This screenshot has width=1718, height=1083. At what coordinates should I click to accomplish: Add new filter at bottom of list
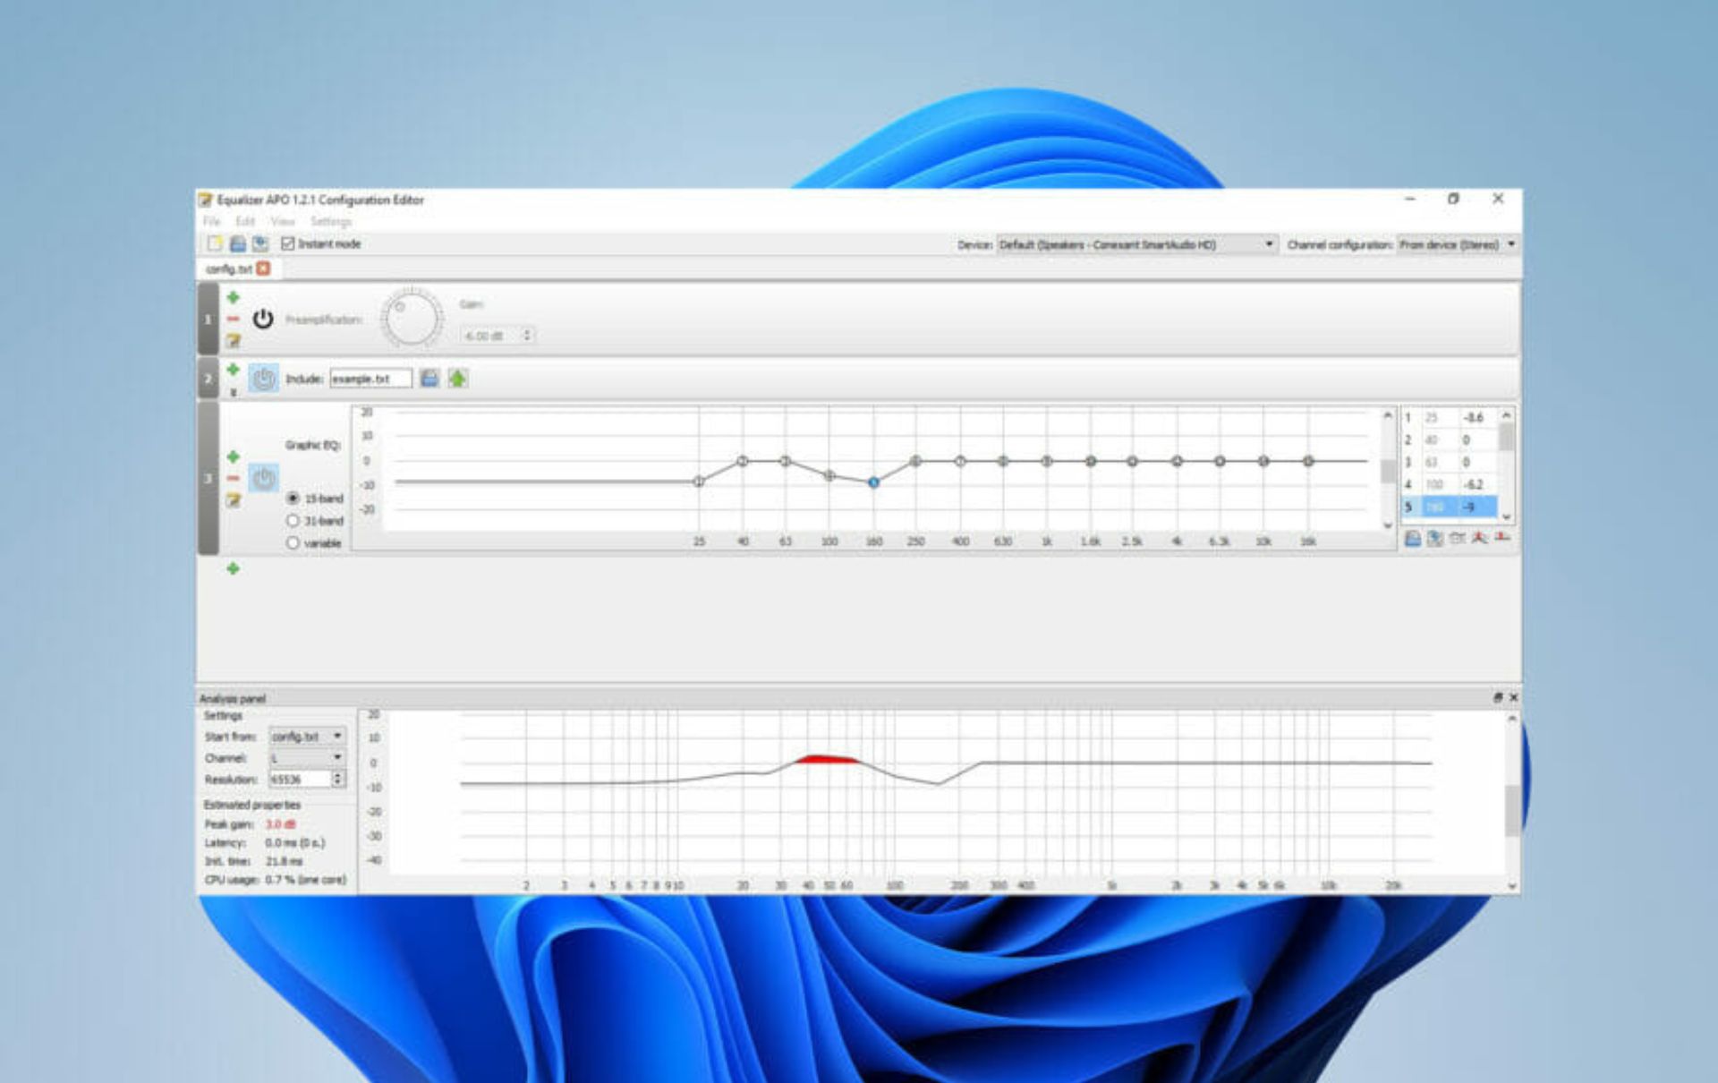click(234, 568)
